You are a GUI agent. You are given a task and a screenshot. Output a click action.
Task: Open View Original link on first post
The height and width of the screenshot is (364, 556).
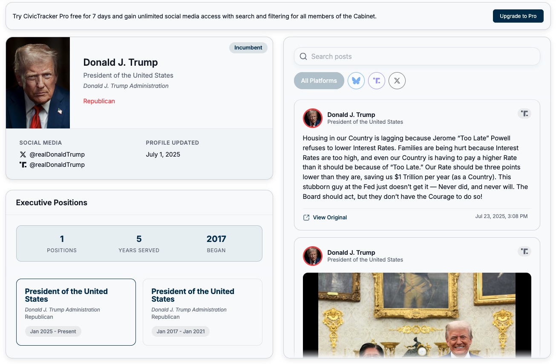click(x=330, y=218)
